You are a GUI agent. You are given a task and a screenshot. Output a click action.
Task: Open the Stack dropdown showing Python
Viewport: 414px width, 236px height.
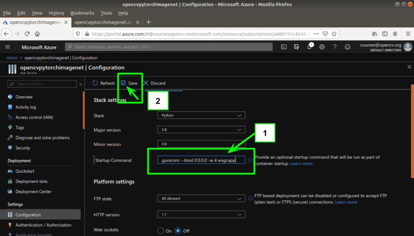coord(201,115)
